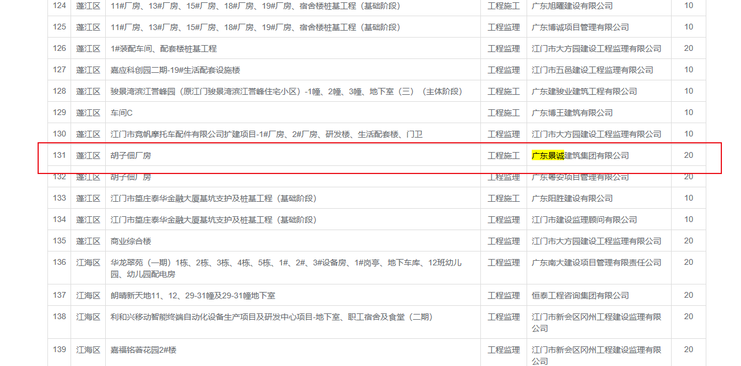Image resolution: width=741 pixels, height=366 pixels.
Task: Click score 20 in row 137
Action: coord(688,295)
